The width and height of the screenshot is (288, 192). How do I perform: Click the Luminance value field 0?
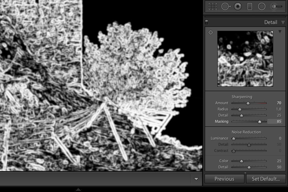coord(280,138)
